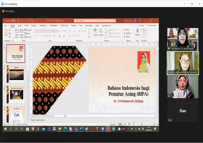Viewport: 203px width, 143px height.
Task: Open the Animations tab
Action: click(x=54, y=25)
